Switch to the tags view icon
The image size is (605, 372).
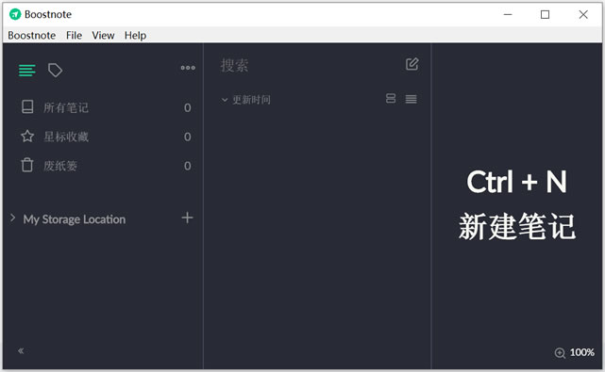click(x=55, y=70)
